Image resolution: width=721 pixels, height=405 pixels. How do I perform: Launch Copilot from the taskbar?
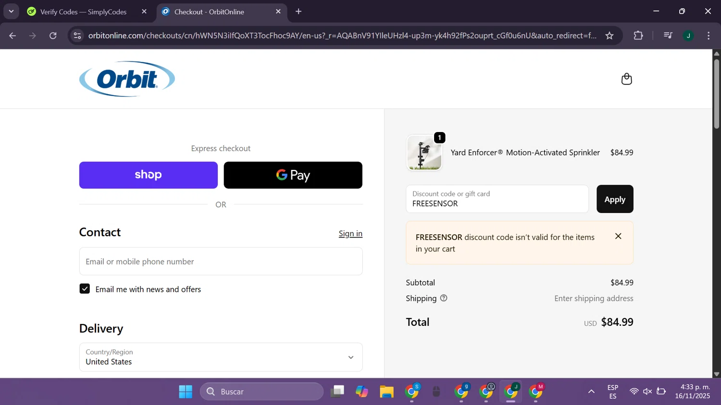click(362, 392)
